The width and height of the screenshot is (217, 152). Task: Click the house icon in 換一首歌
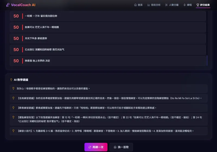115,147
